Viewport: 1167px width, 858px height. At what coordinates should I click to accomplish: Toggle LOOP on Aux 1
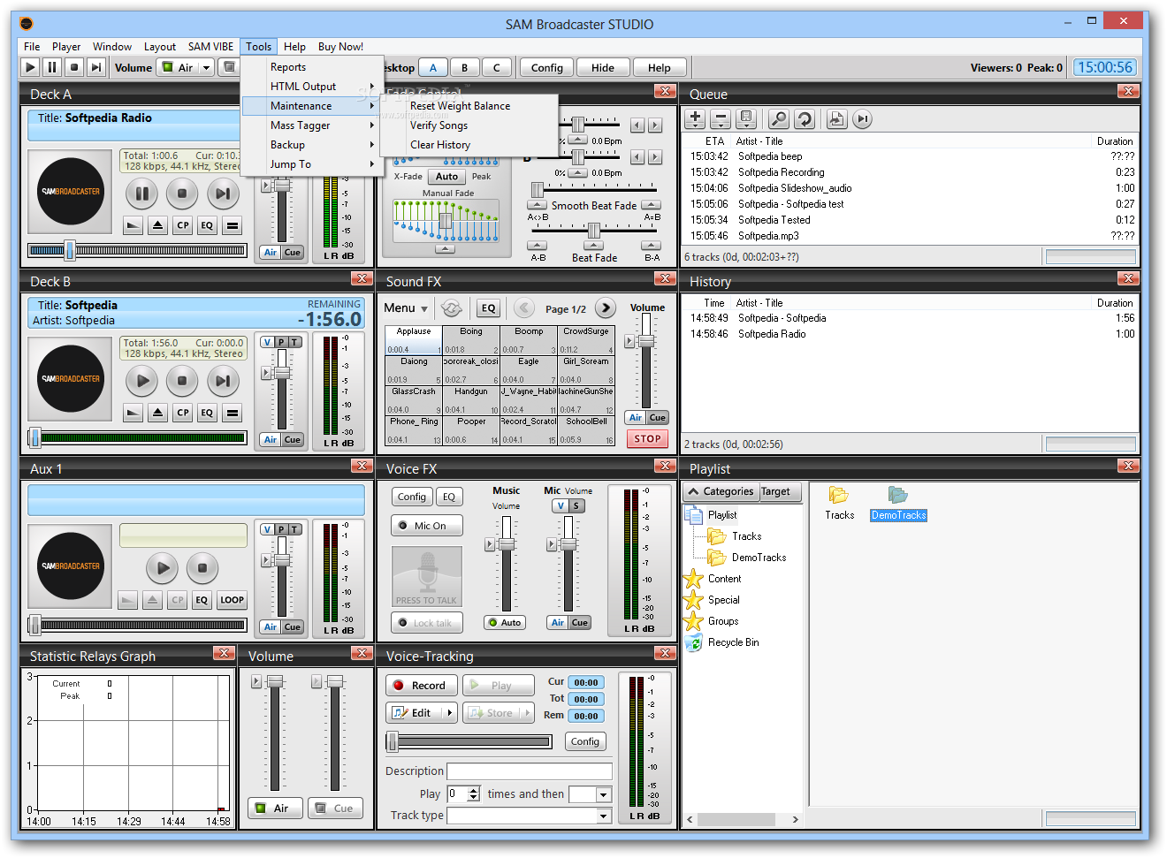click(232, 600)
